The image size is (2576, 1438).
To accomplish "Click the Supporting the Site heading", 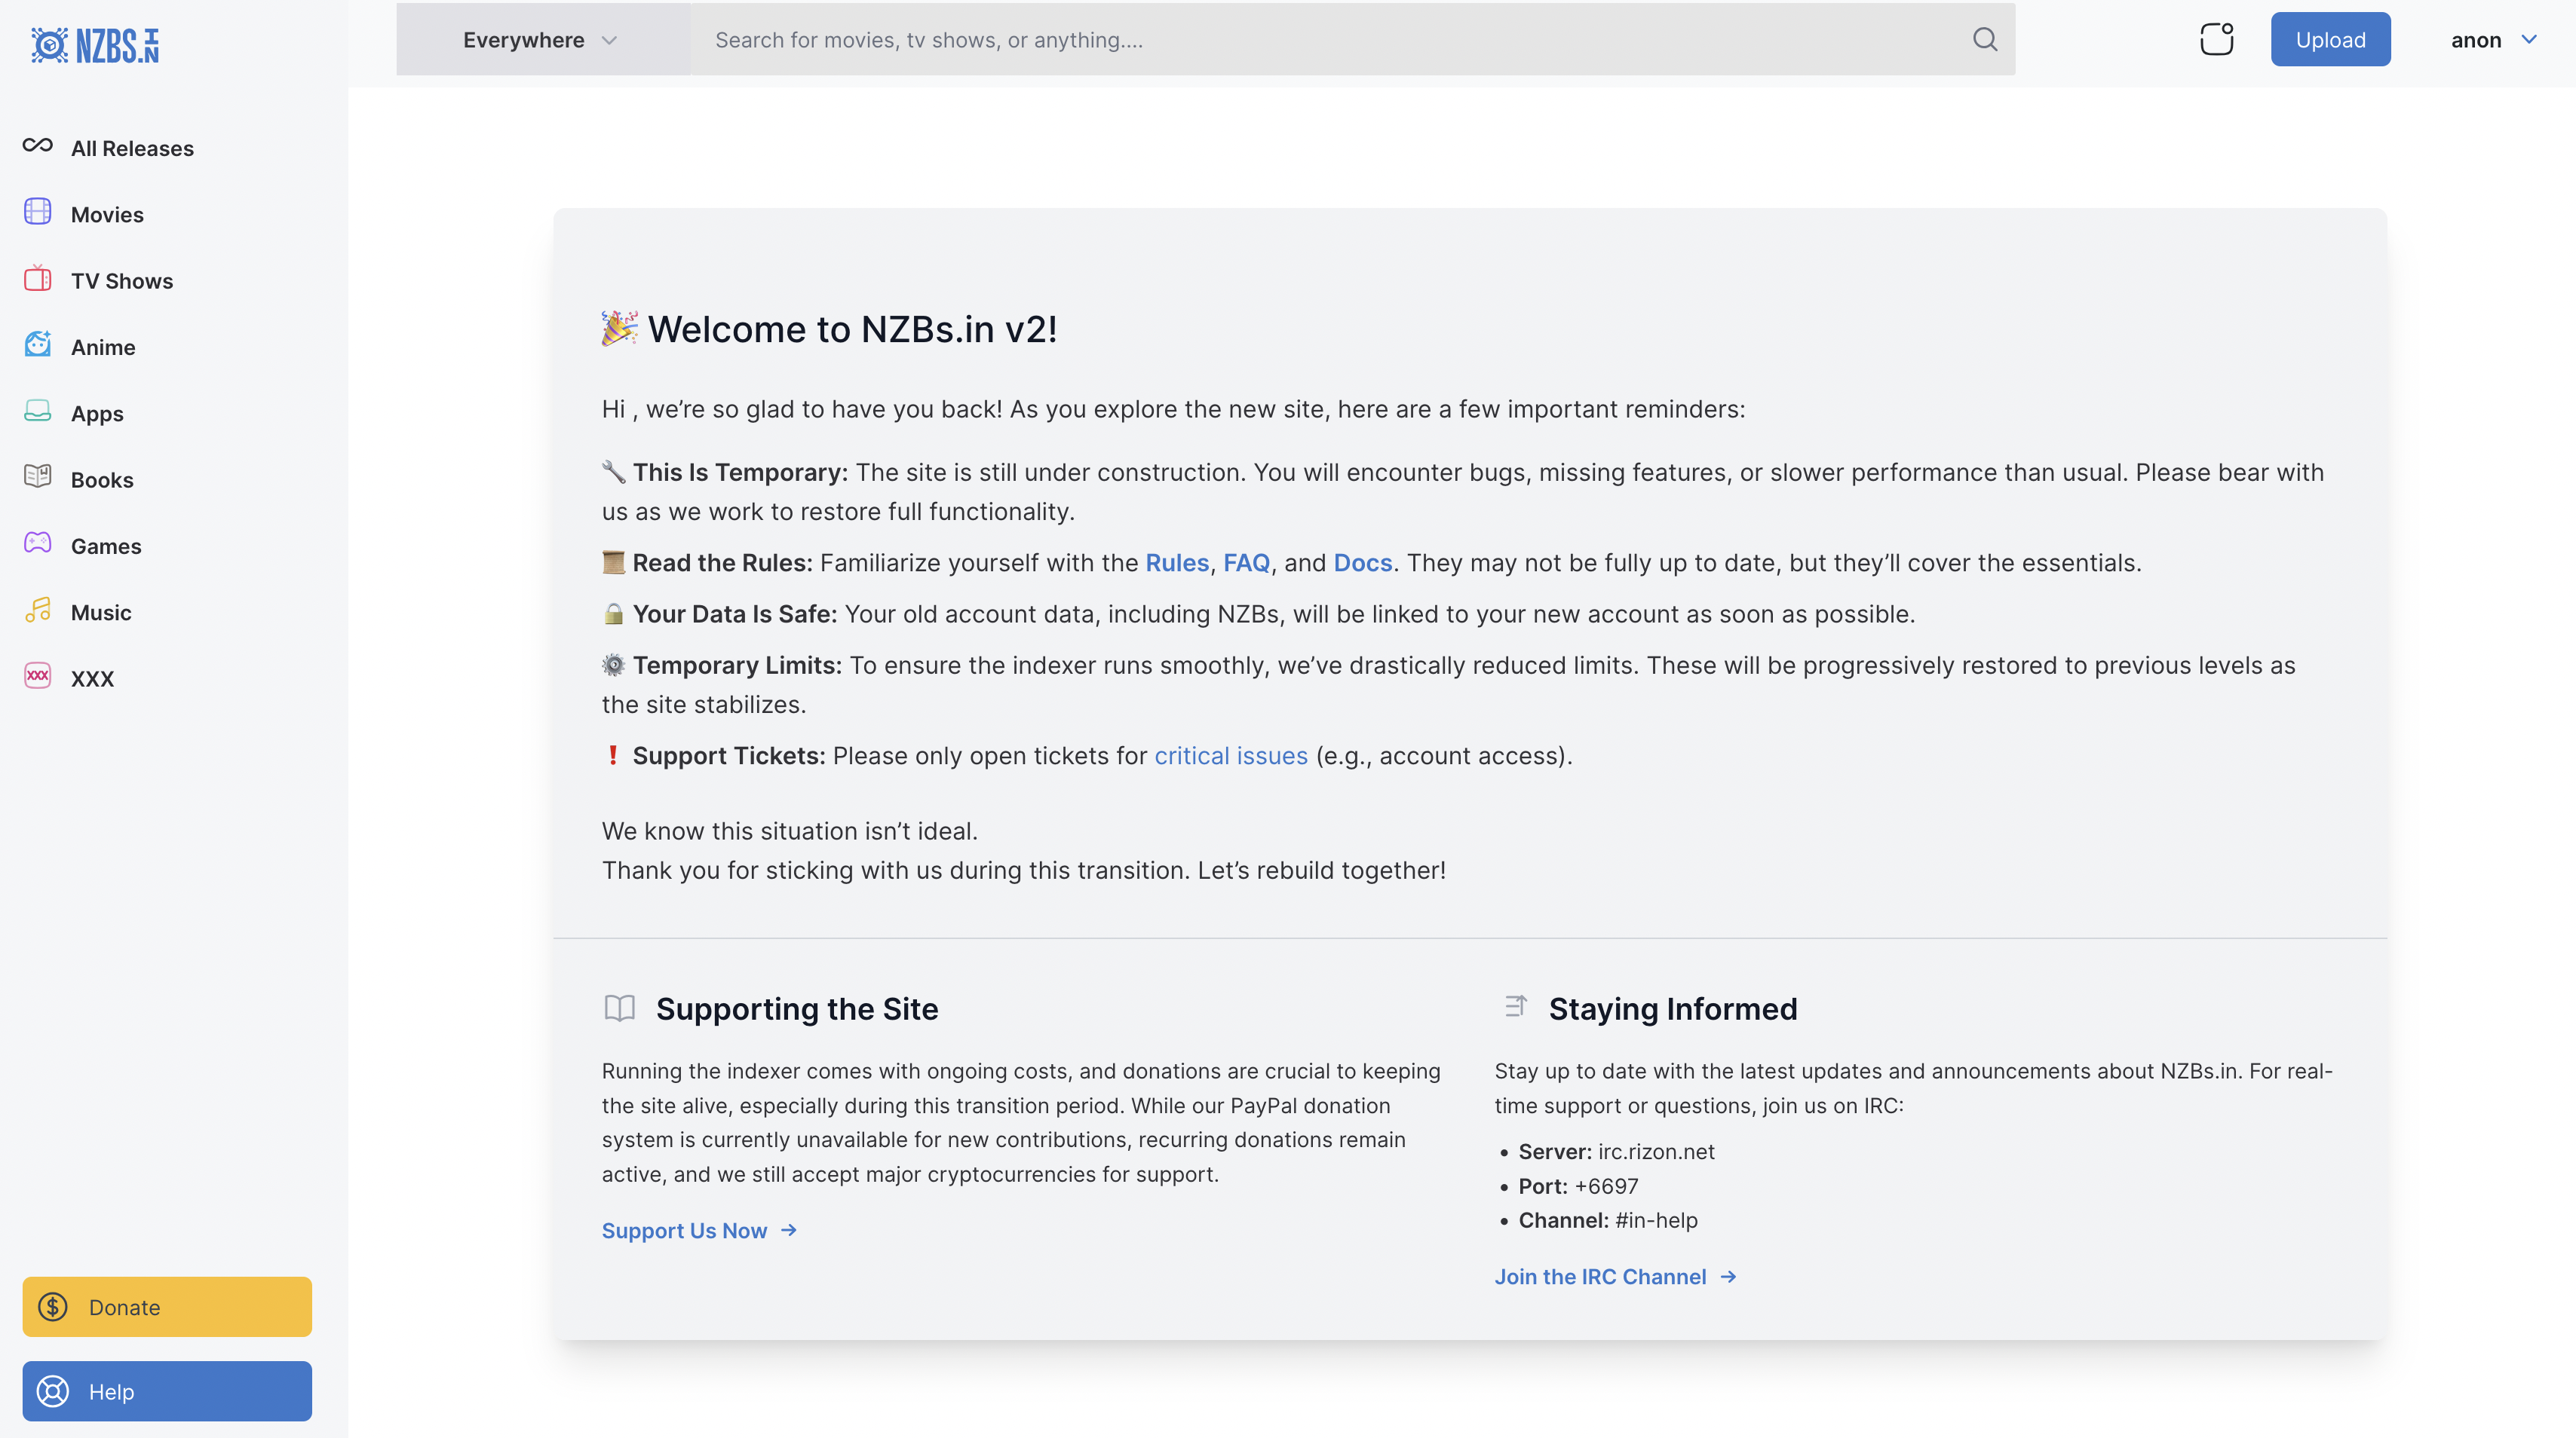I will 797,1008.
